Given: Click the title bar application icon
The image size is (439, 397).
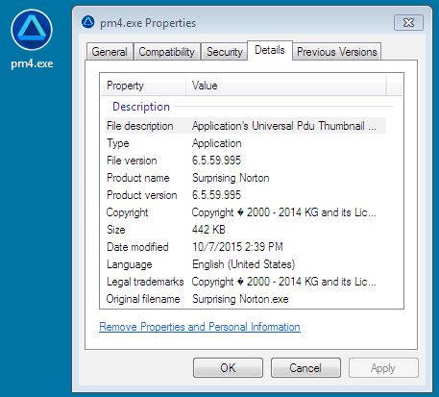Looking at the screenshot, I should click(x=88, y=22).
